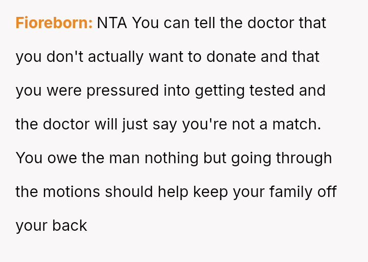This screenshot has width=368, height=262.
Task: Click the word "pressured" in the comment
Action: pyautogui.click(x=123, y=91)
